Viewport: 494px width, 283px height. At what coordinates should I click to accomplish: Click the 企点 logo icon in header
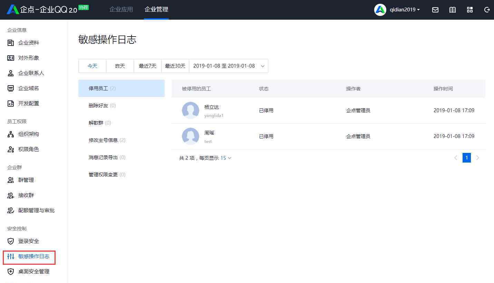[13, 10]
